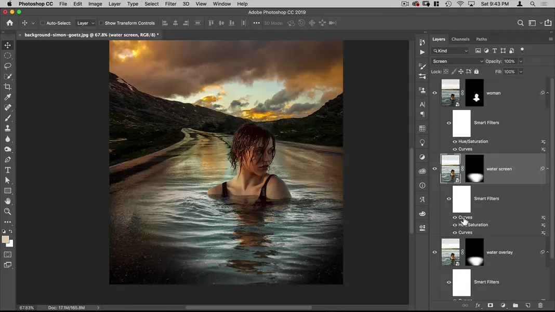Open the Kind filter dropdown
The height and width of the screenshot is (312, 555).
coord(450,51)
